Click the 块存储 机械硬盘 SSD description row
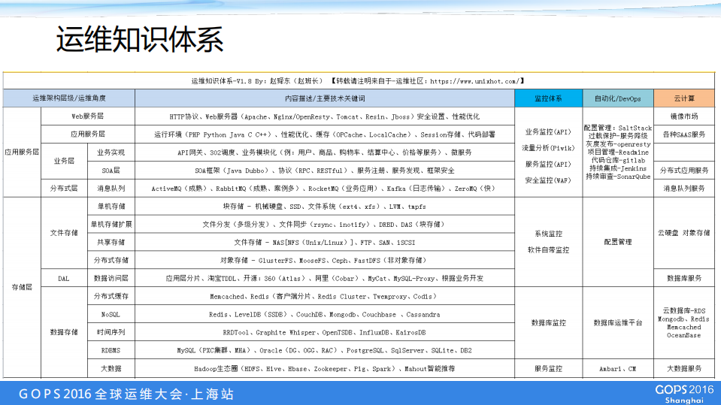Image resolution: width=721 pixels, height=405 pixels. 325,207
